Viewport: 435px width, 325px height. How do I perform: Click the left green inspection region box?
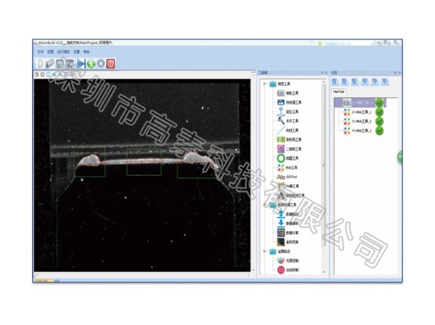pyautogui.click(x=90, y=162)
